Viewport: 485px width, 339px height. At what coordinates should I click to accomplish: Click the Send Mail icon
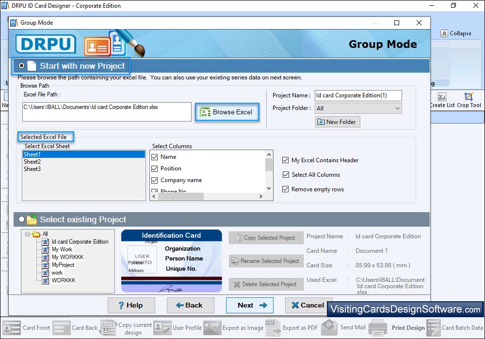[x=330, y=327]
